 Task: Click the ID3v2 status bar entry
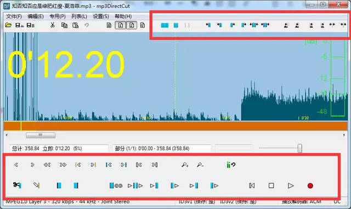pyautogui.click(x=238, y=202)
